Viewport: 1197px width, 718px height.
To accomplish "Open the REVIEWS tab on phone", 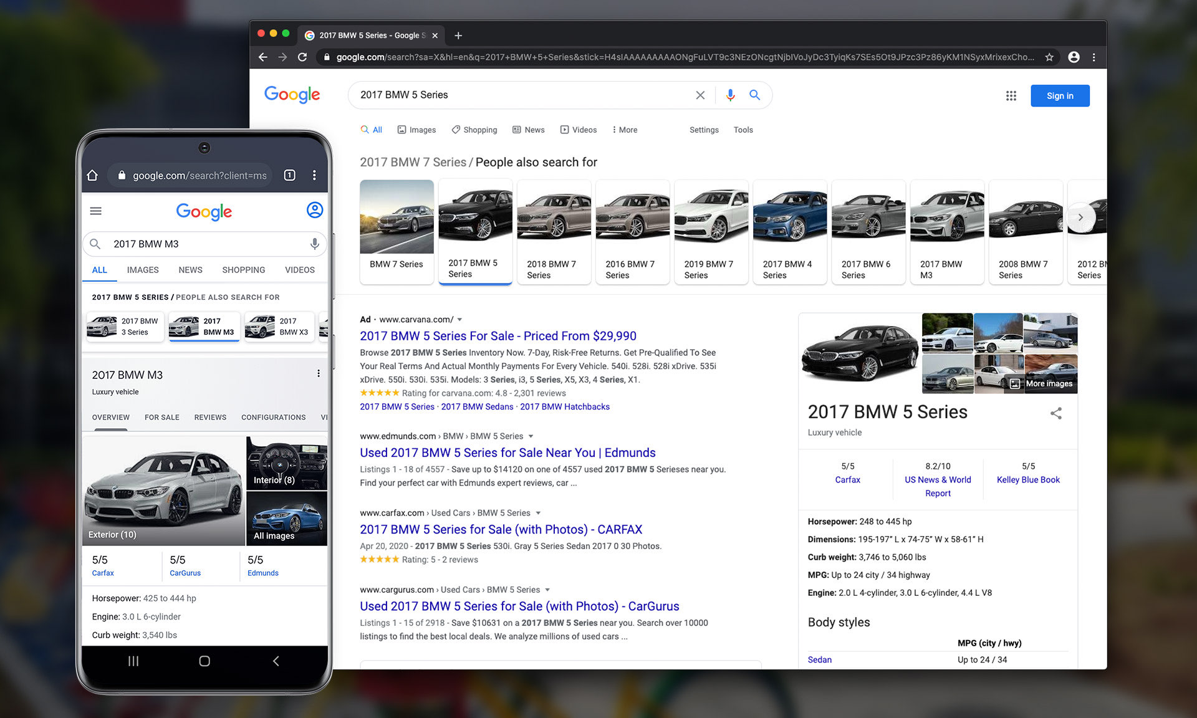I will [x=210, y=418].
